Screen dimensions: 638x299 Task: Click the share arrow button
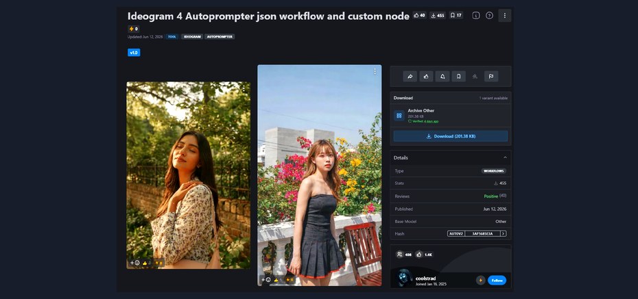tap(410, 76)
